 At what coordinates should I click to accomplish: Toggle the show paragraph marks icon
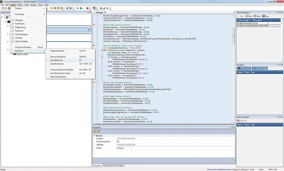click(x=94, y=8)
